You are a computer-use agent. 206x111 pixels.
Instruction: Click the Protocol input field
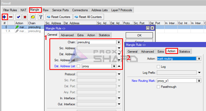[x=96, y=74]
